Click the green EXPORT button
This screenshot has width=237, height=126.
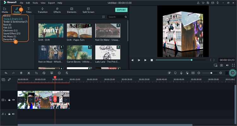[121, 10]
